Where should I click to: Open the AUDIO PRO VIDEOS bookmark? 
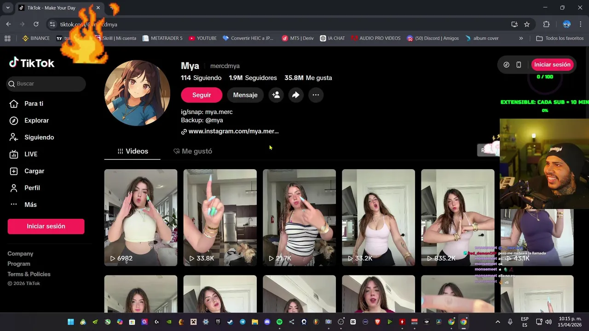[375, 38]
